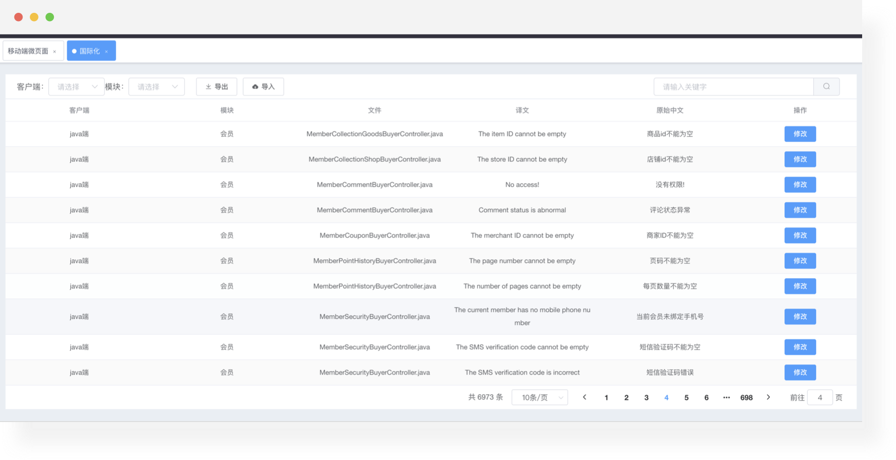The height and width of the screenshot is (460, 896).
Task: Jump to page 698 in pagination
Action: (746, 397)
